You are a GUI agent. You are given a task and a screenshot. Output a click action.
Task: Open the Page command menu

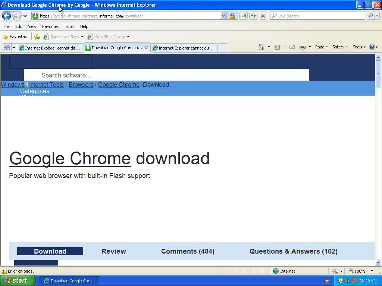pyautogui.click(x=321, y=47)
